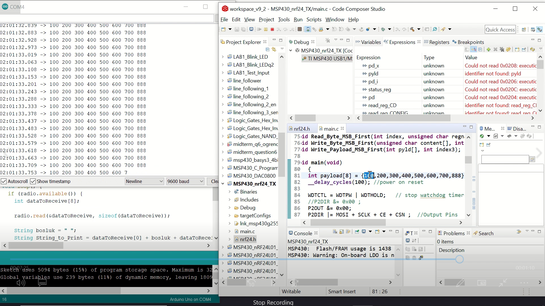Open the 9600 baud rate dropdown
This screenshot has height=306, width=545.
point(185,181)
